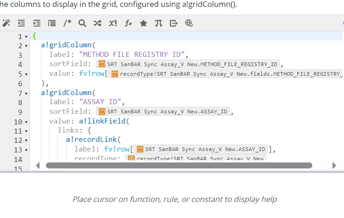Open search with the magnifier icon
Image resolution: width=344 pixels, height=218 pixels.
(x=82, y=23)
